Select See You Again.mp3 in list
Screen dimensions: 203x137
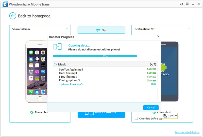71,70
